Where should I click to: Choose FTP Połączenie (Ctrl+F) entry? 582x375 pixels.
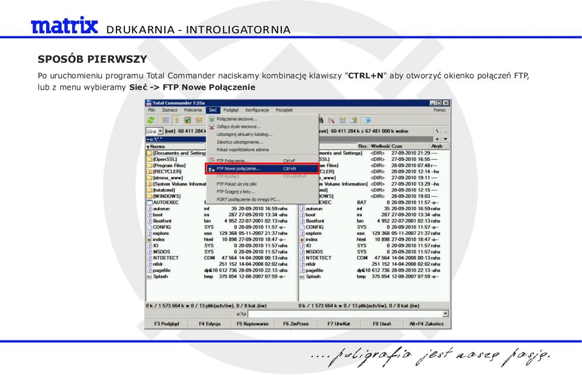pyautogui.click(x=262, y=161)
